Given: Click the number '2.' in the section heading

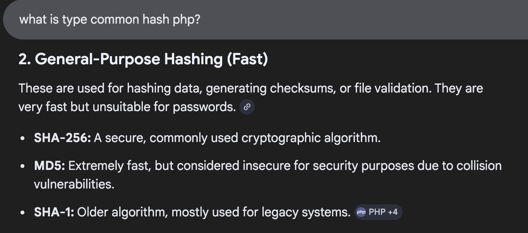Looking at the screenshot, I should click(24, 59).
